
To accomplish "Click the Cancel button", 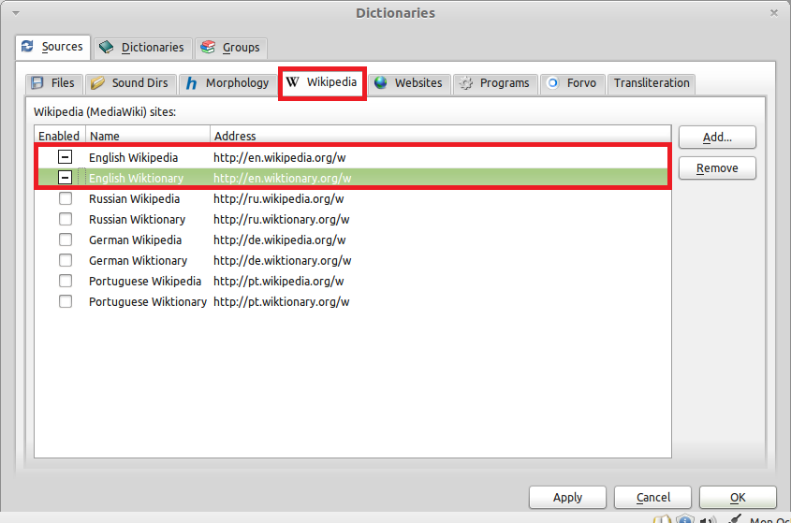I will pyautogui.click(x=652, y=498).
